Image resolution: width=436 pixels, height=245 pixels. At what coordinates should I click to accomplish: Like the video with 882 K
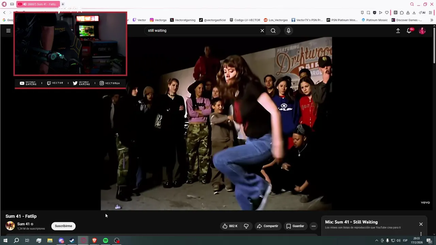click(230, 226)
